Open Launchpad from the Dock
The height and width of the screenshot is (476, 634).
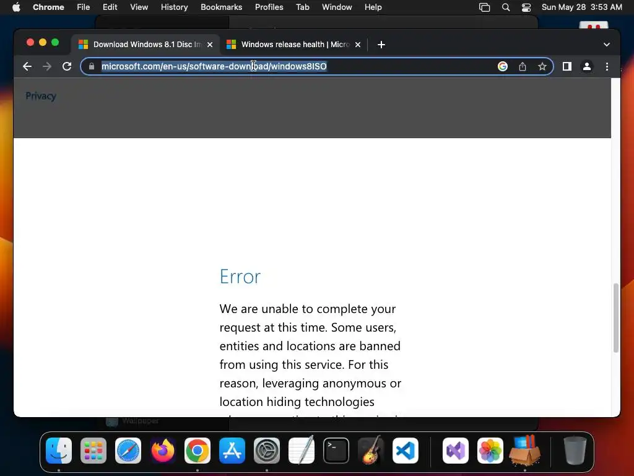93,451
